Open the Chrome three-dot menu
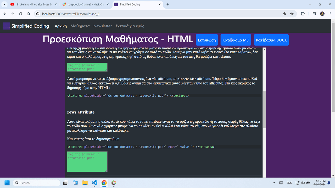The width and height of the screenshot is (335, 188). (329, 14)
